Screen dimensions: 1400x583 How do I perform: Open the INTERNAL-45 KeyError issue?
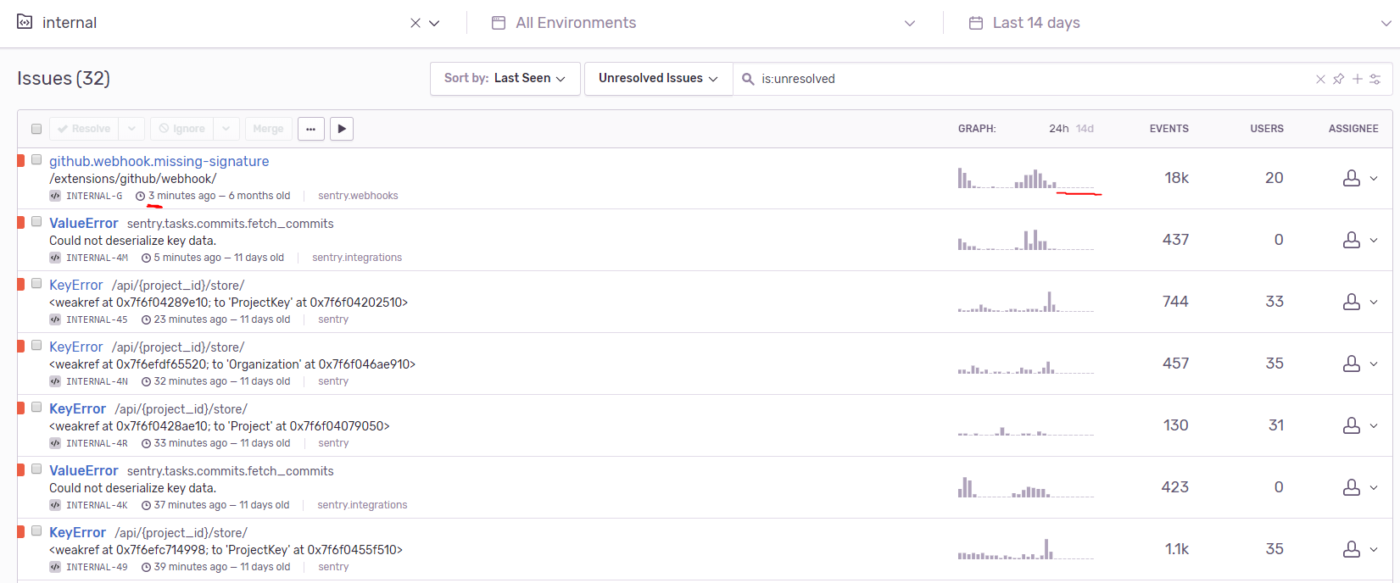pos(75,285)
